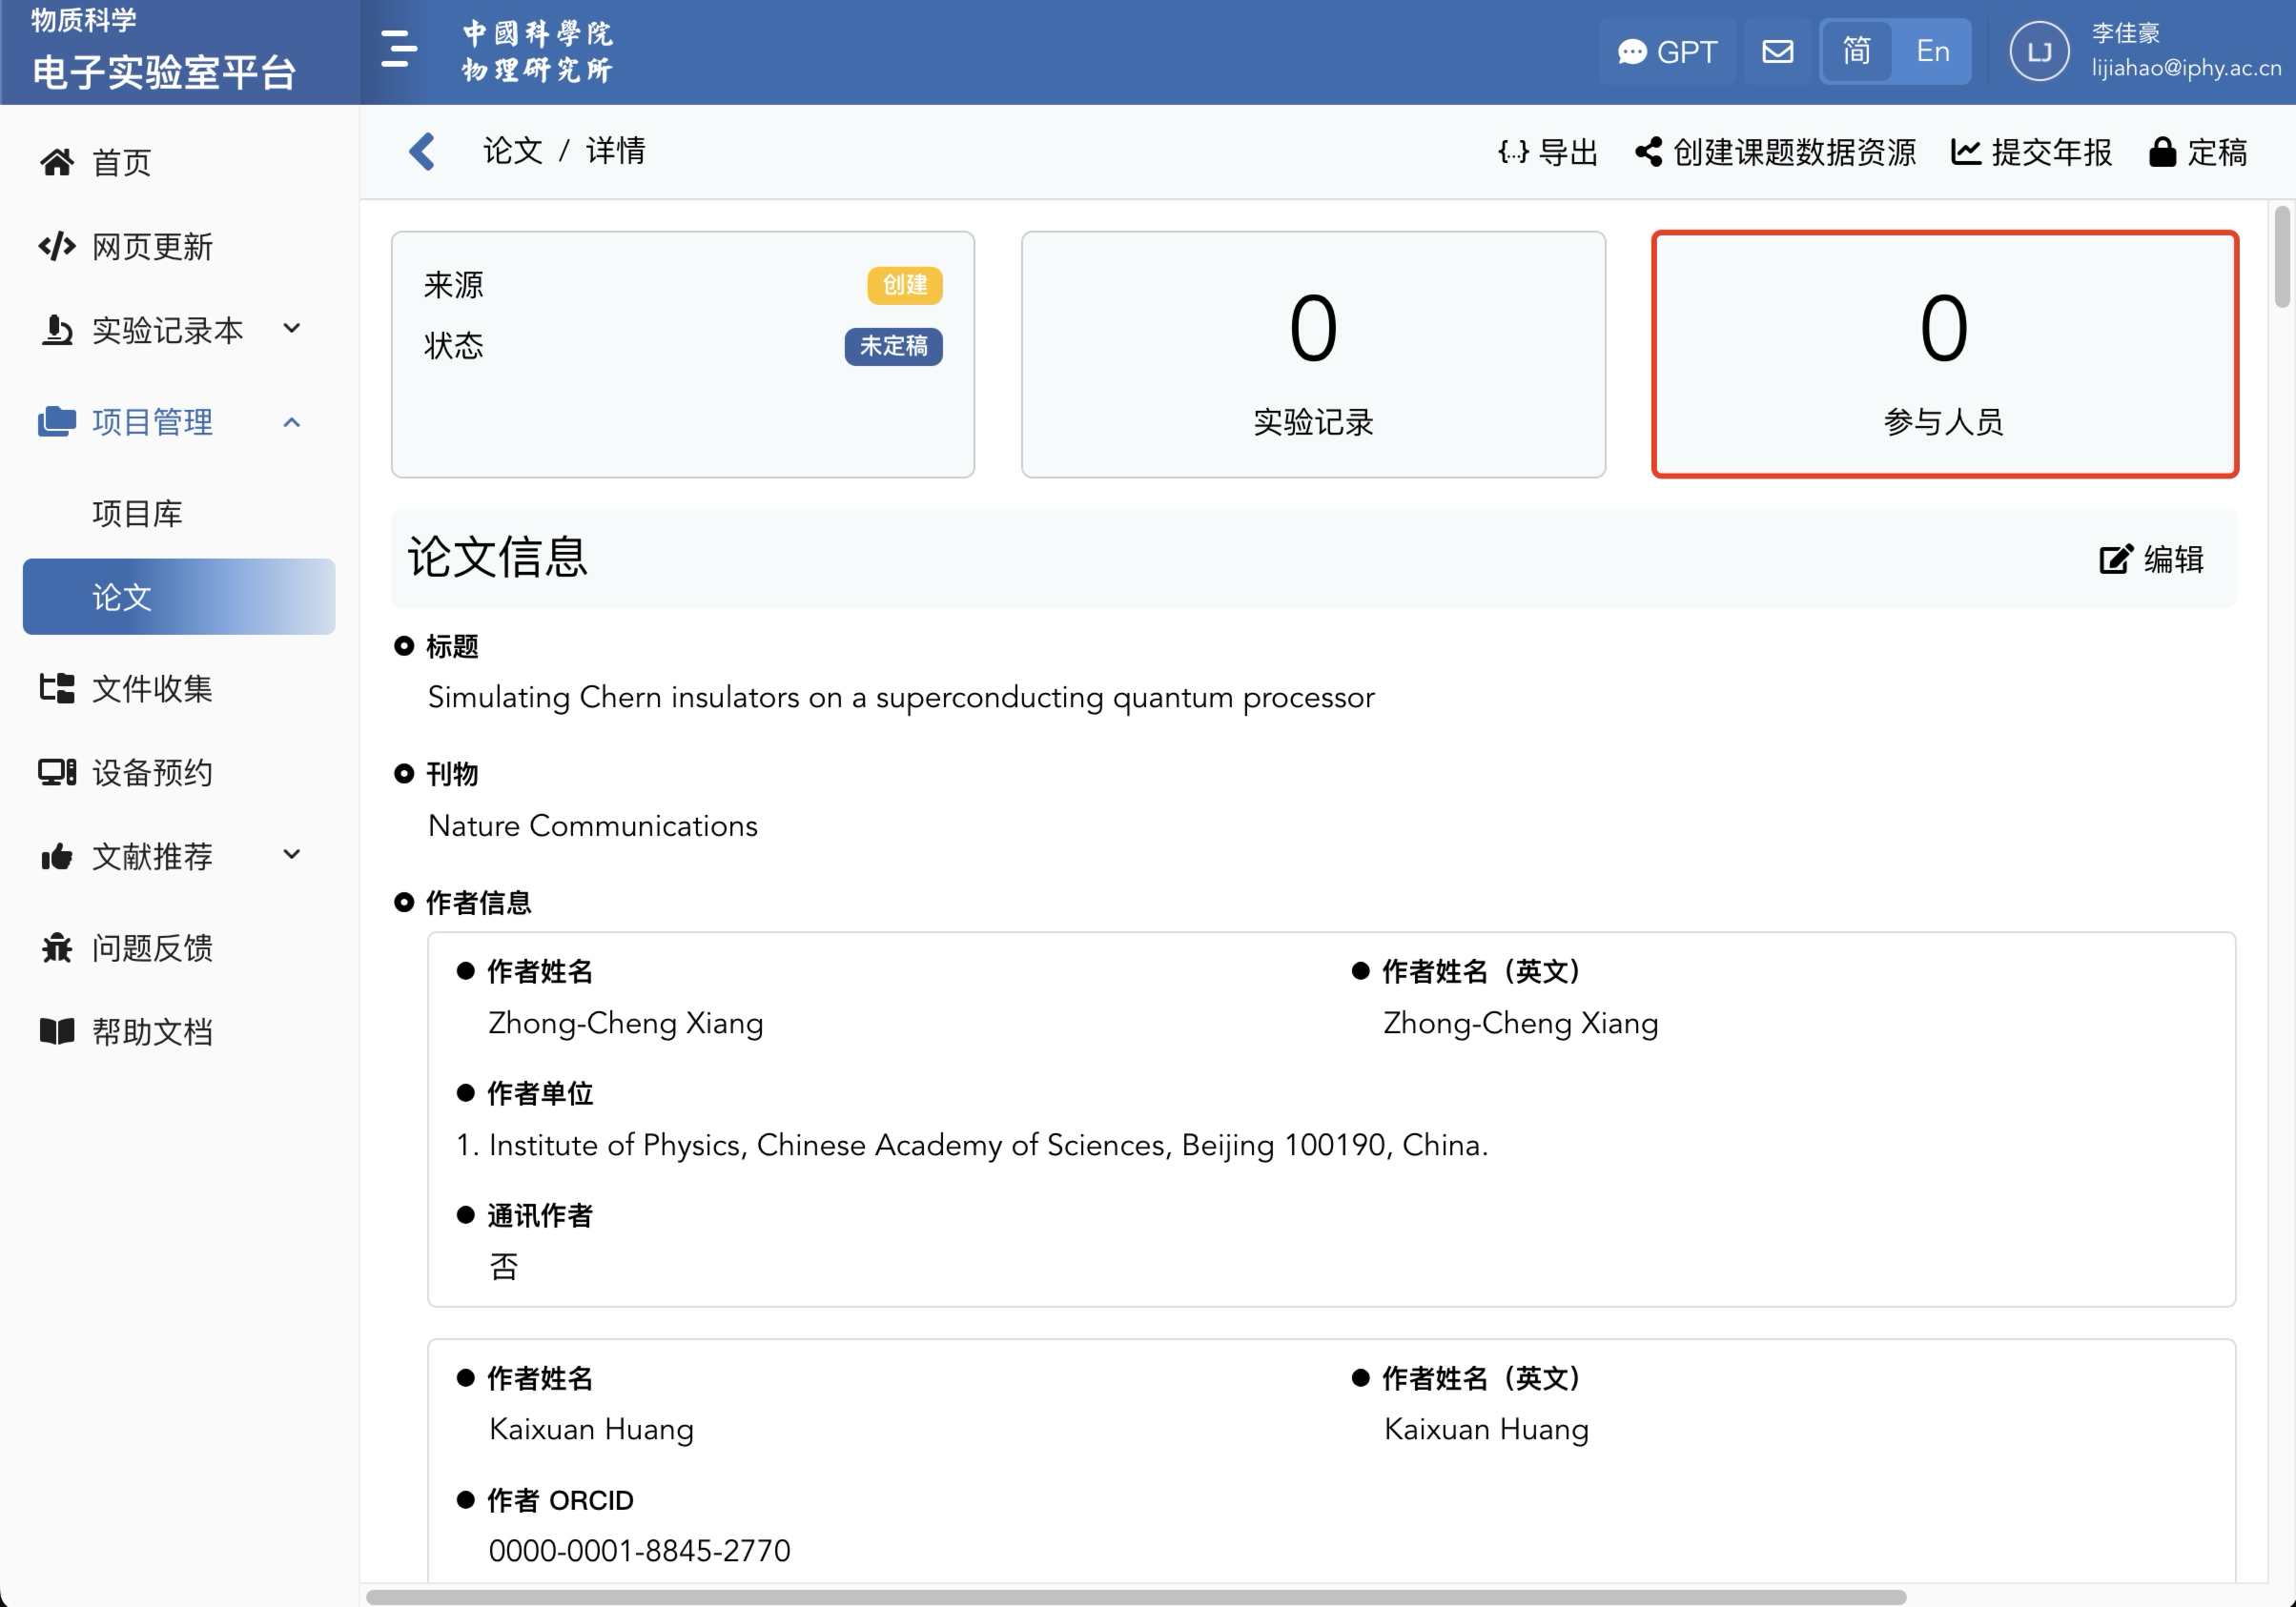
Task: Select the 论文 sidebar item
Action: pyautogui.click(x=179, y=597)
